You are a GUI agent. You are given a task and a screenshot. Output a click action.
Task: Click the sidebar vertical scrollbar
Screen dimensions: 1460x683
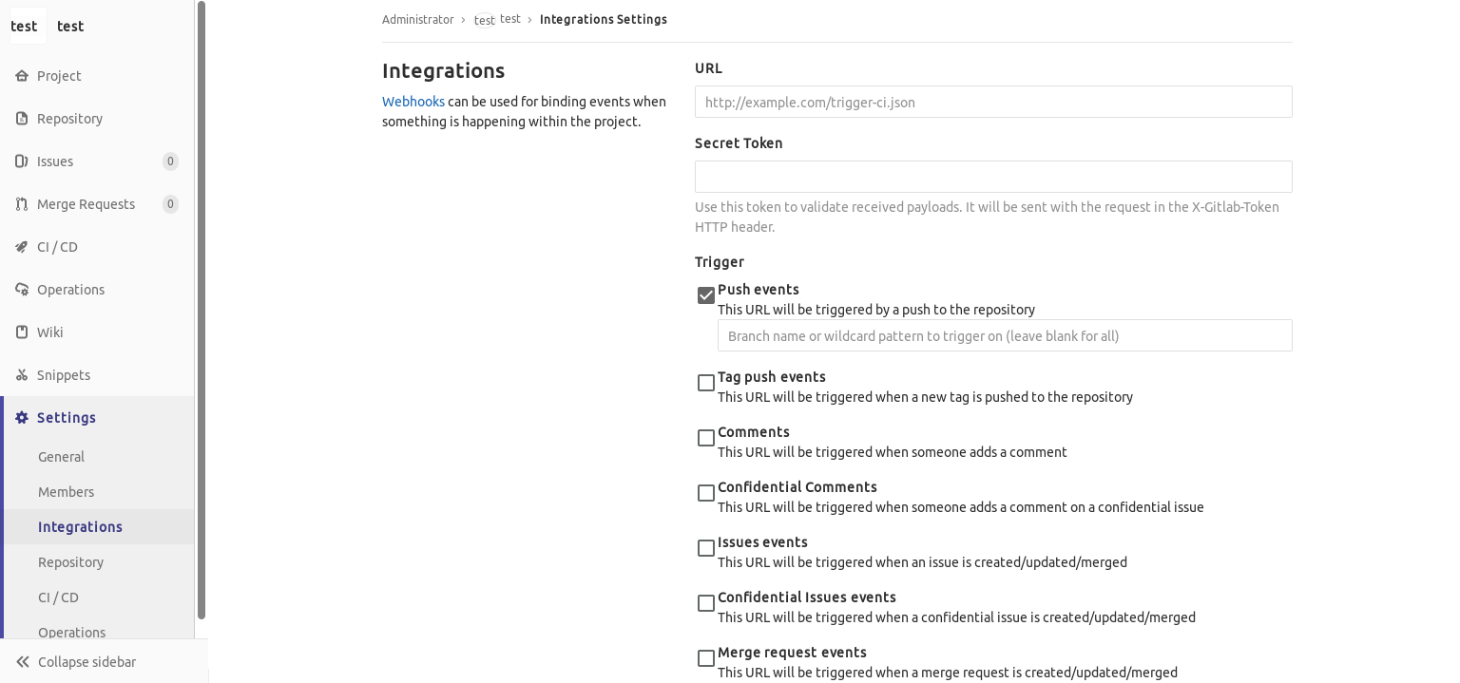(x=202, y=310)
